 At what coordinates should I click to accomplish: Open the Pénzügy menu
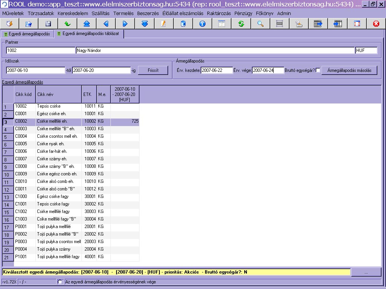243,13
